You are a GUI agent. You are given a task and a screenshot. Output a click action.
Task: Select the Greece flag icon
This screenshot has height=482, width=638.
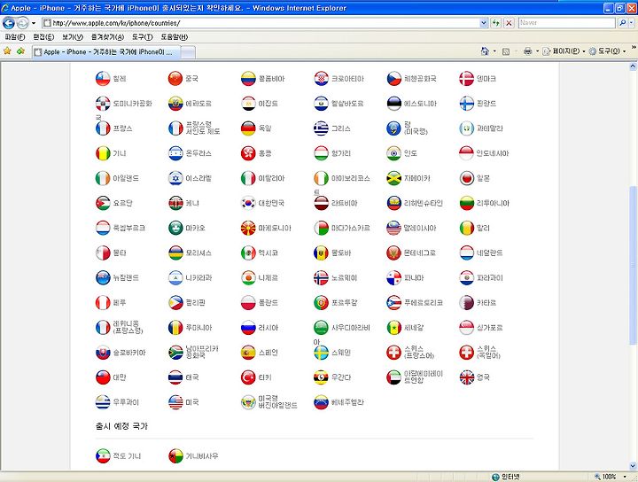coord(321,128)
